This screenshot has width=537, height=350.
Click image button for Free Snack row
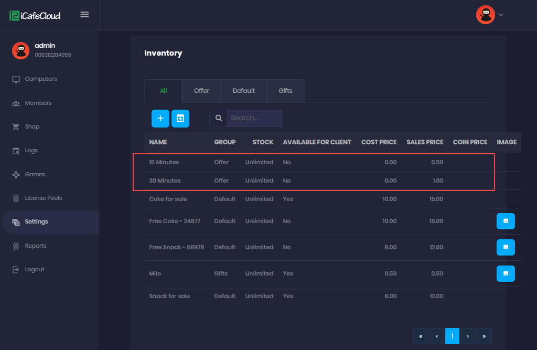(x=506, y=247)
